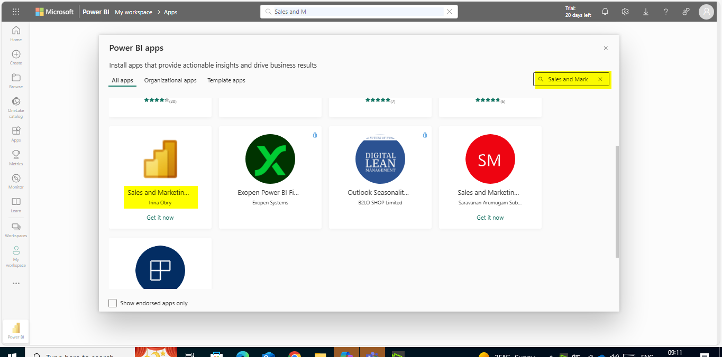Viewport: 722px width, 357px height.
Task: Open the Workspaces pane from the sidebar
Action: (x=16, y=230)
